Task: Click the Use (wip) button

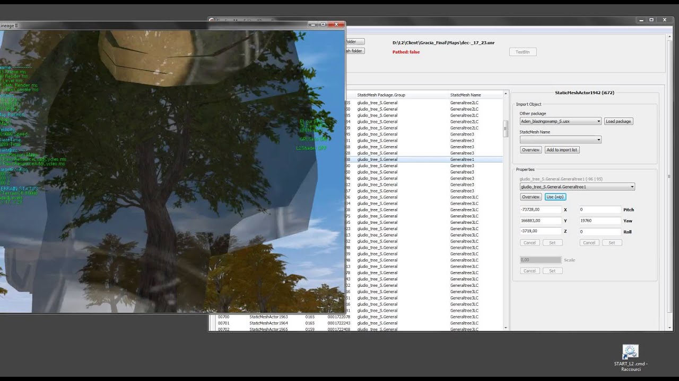Action: [555, 197]
